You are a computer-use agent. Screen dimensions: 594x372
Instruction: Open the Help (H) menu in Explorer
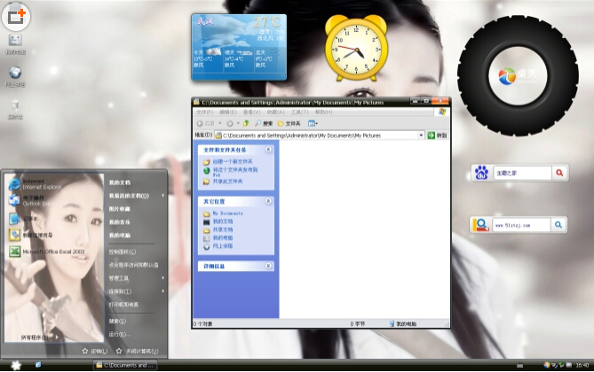323,112
